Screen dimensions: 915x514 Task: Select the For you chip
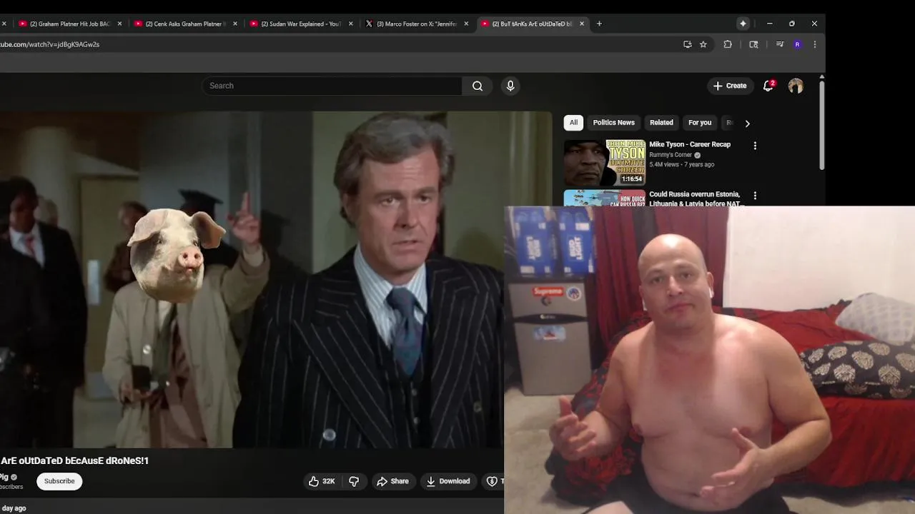point(700,123)
